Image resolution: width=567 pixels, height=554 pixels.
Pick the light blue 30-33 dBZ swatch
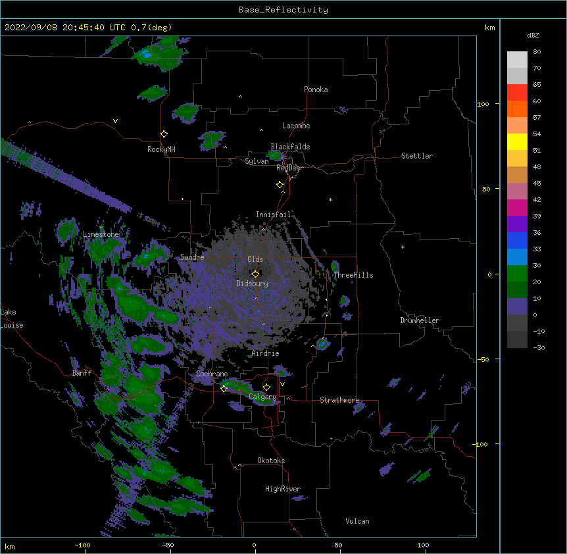coord(517,257)
